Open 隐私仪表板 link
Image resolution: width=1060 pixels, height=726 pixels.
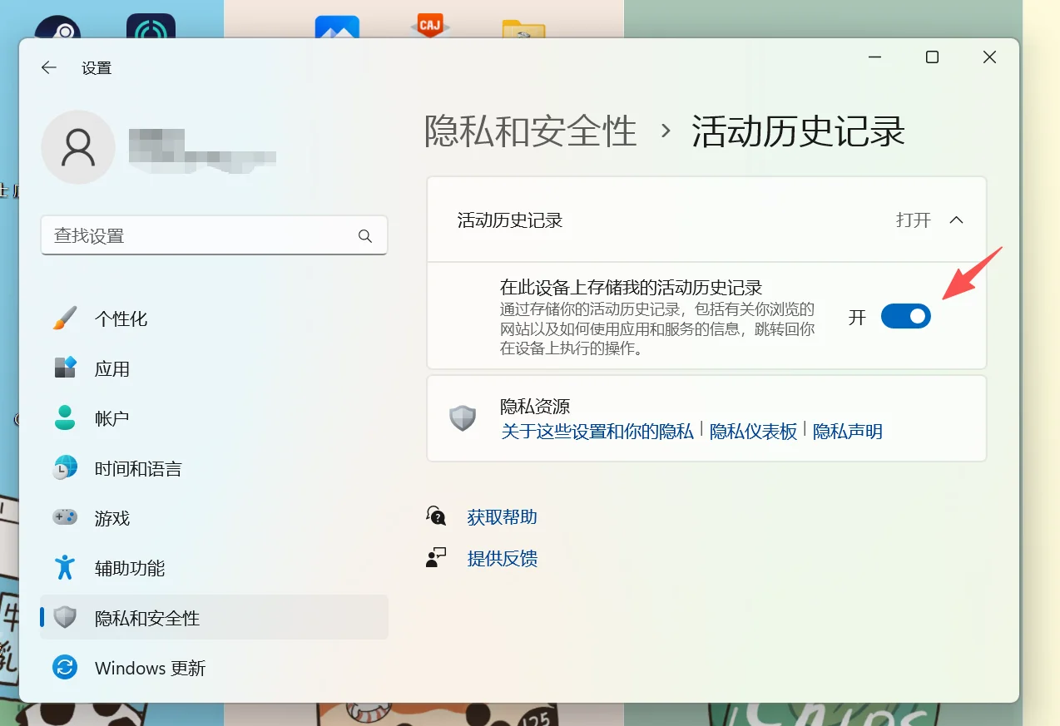pyautogui.click(x=753, y=432)
